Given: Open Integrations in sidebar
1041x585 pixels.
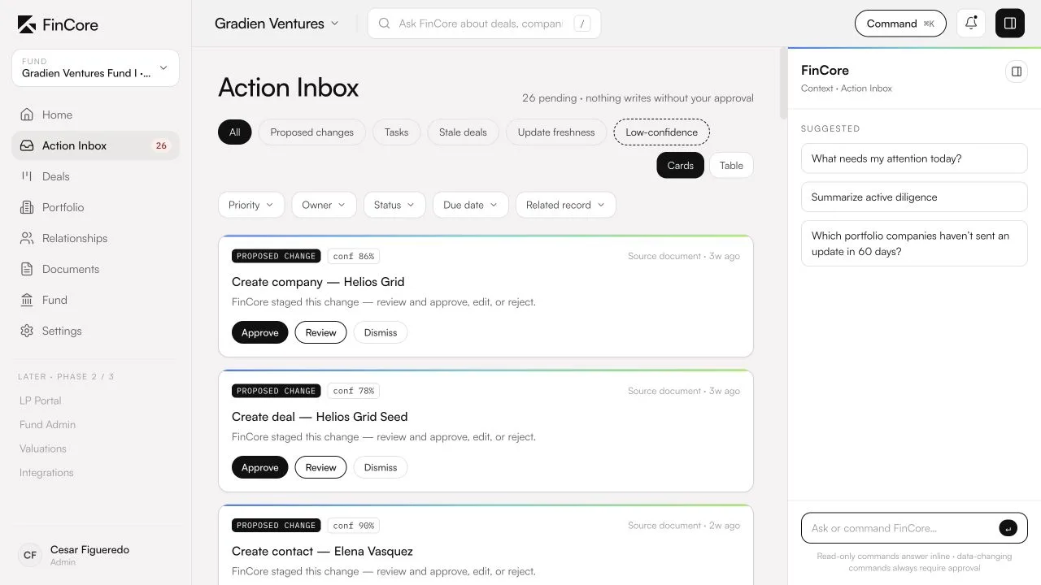Looking at the screenshot, I should tap(46, 473).
